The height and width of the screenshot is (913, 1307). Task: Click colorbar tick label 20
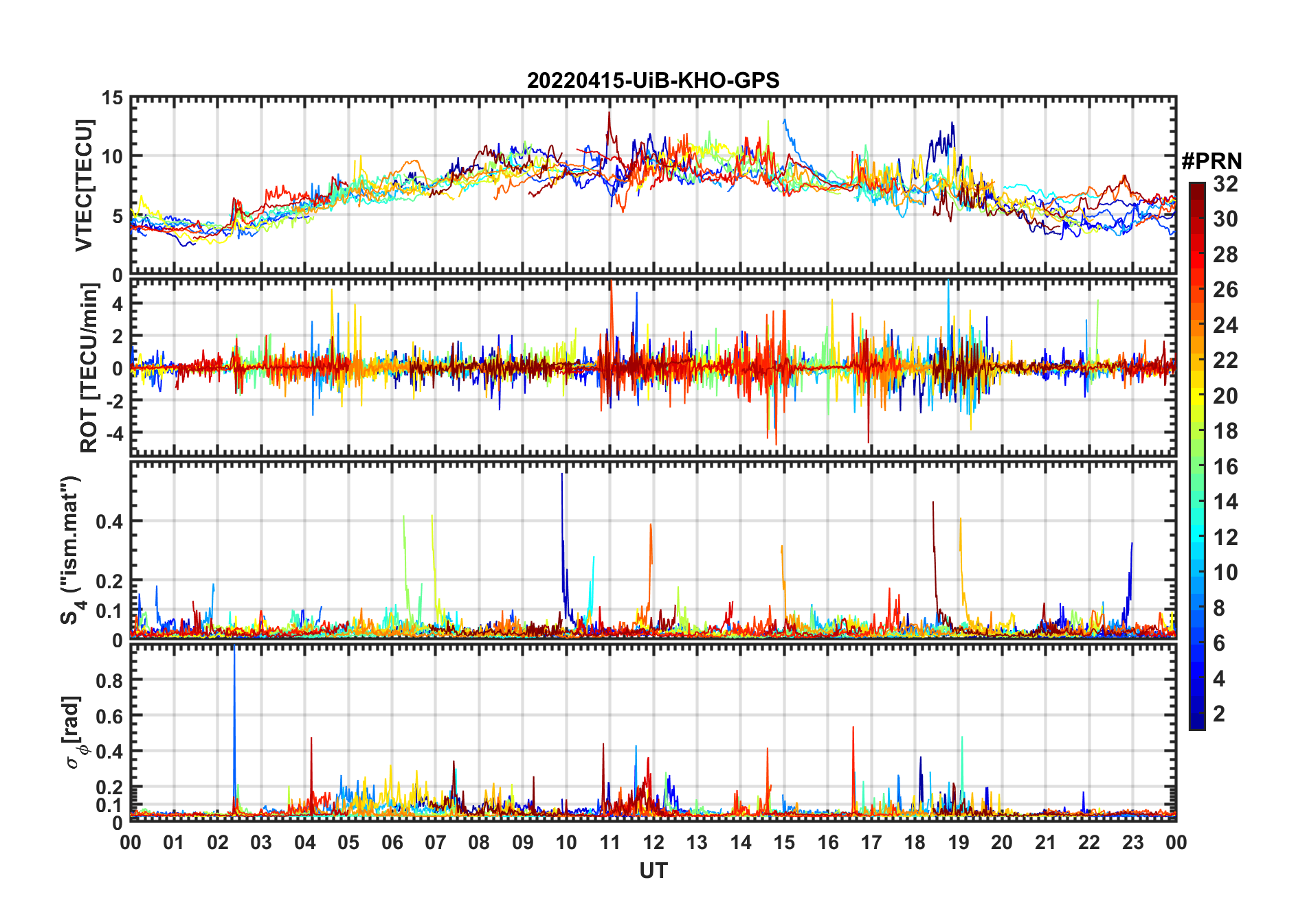pos(1225,395)
